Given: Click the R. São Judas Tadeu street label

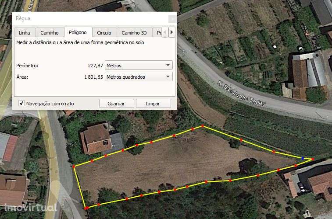Looking at the screenshot, I should tap(241, 93).
